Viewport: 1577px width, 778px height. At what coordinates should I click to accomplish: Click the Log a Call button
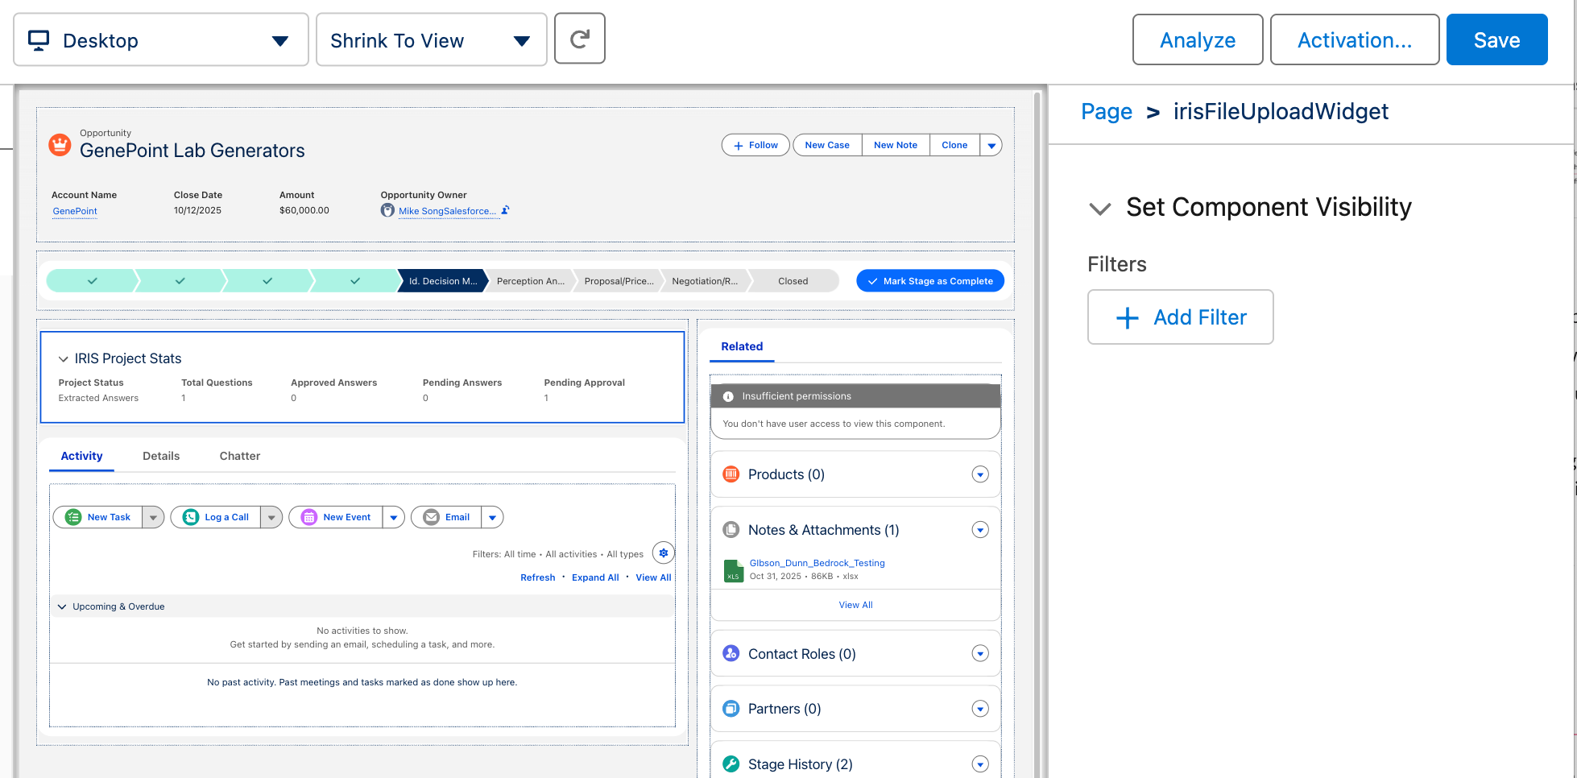point(216,517)
